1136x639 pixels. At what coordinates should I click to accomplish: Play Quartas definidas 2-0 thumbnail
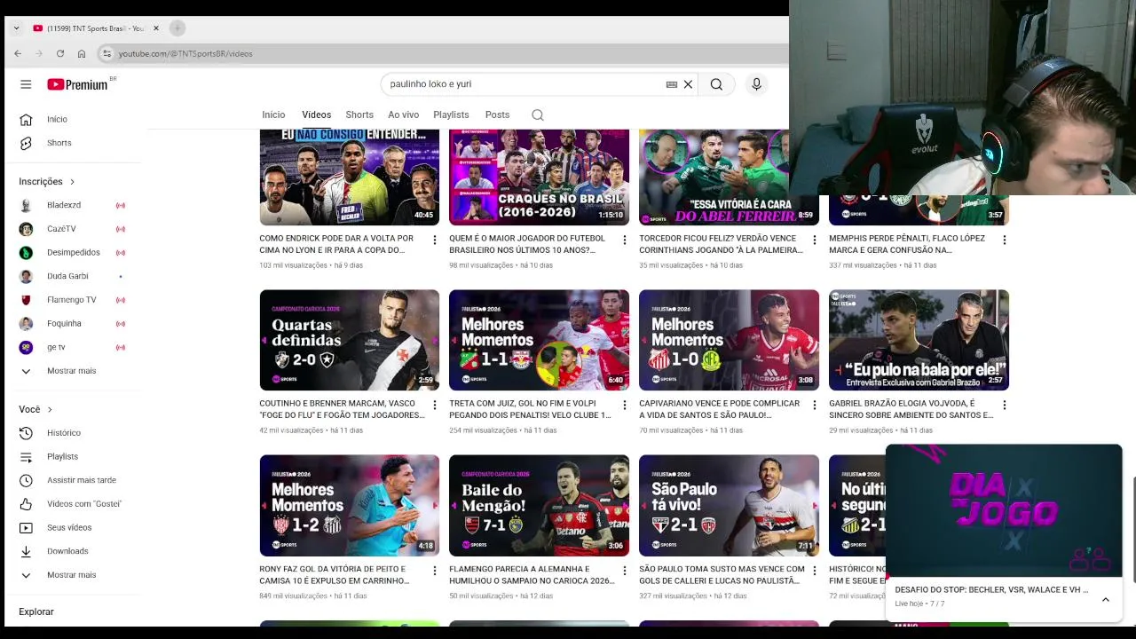click(x=349, y=340)
